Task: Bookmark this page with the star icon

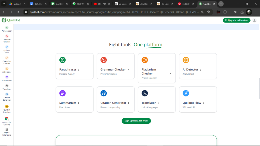Action: [x=208, y=12]
